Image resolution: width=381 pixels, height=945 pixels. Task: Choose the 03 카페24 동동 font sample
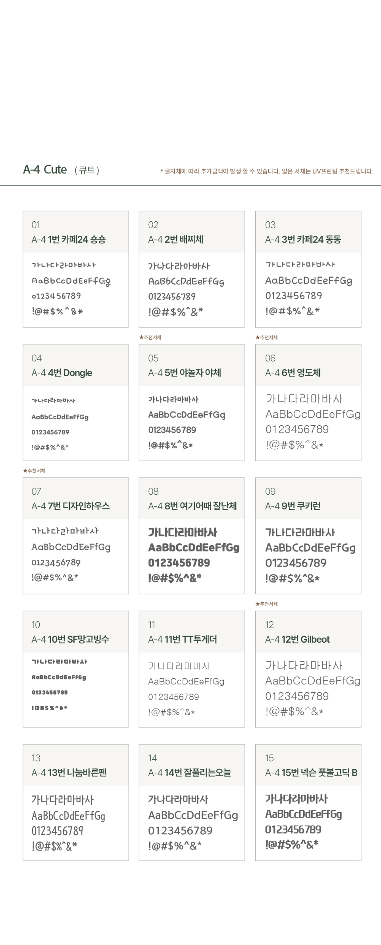(308, 269)
